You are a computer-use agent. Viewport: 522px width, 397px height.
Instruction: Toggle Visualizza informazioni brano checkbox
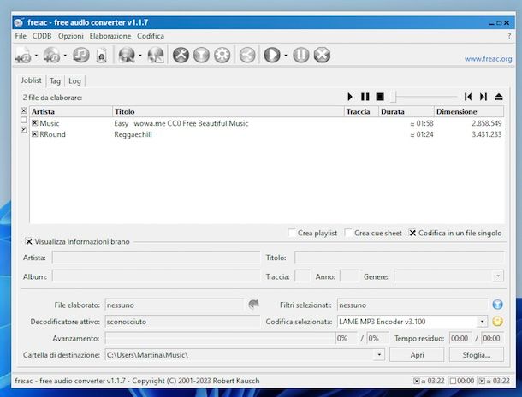[29, 241]
